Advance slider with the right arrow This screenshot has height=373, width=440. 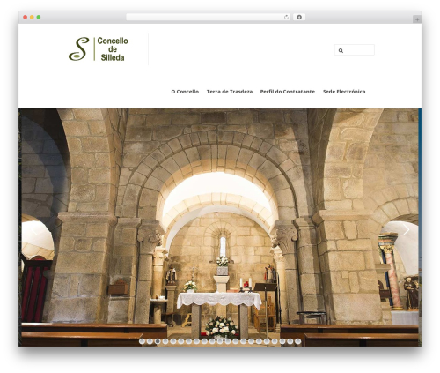point(406,230)
